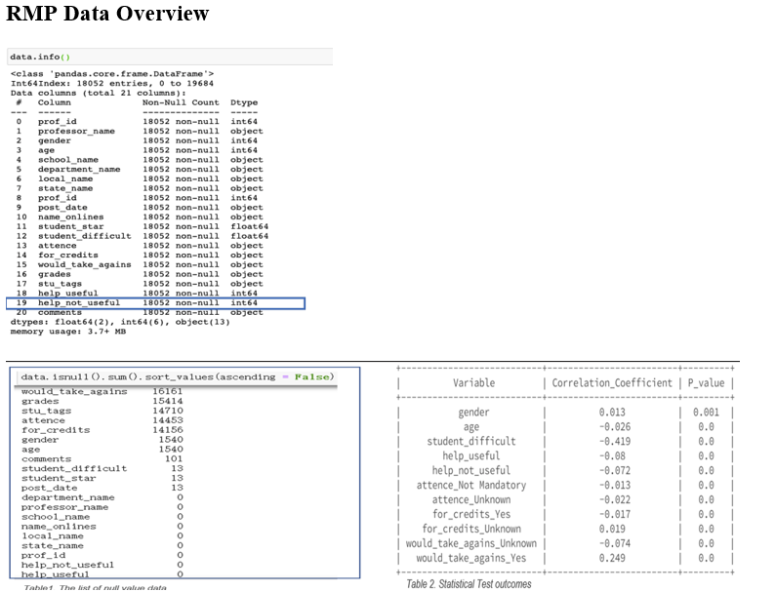Click the Correlation_Coefficient column header

click(x=612, y=383)
